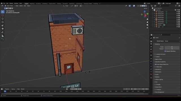Hide Building.001 with its eye icon
This screenshot has width=181, height=101.
click(x=177, y=12)
